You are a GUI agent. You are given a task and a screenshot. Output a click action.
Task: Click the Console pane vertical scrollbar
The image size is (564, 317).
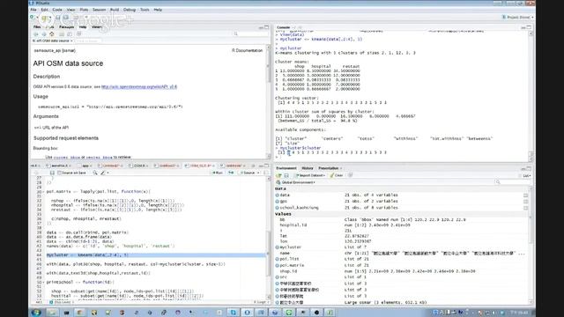tap(531, 96)
